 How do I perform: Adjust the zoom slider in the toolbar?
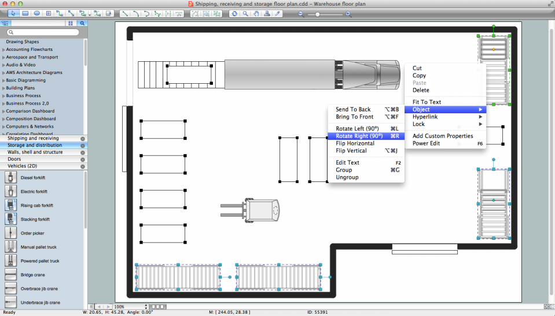click(317, 13)
